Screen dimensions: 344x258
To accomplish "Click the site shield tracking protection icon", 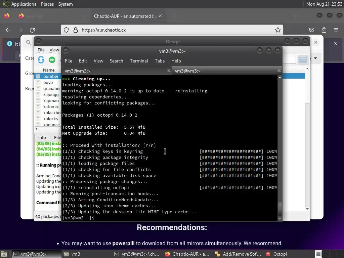I will (x=66, y=30).
